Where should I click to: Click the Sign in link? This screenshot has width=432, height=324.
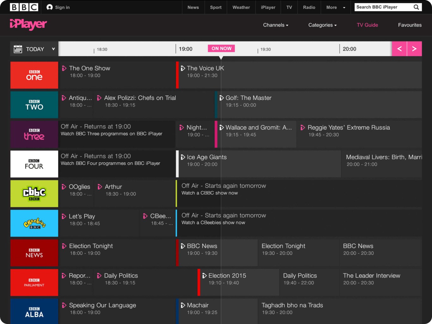click(x=62, y=7)
